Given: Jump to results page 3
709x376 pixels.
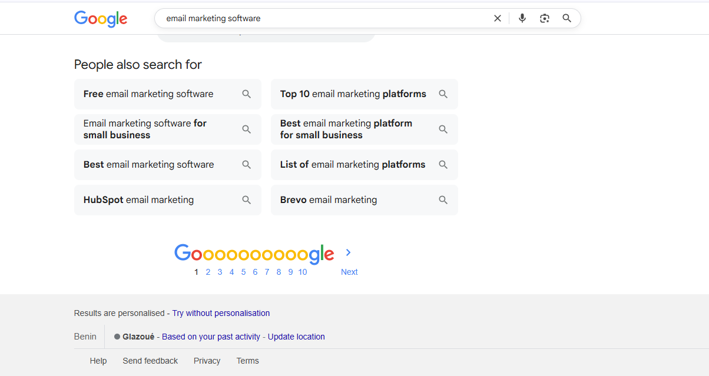Looking at the screenshot, I should (x=220, y=272).
